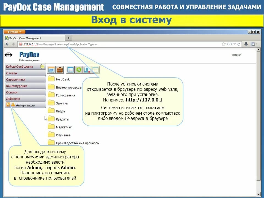264x198 pixels.
Task: Click the green refresh arrows icon
Action: click(79, 70)
